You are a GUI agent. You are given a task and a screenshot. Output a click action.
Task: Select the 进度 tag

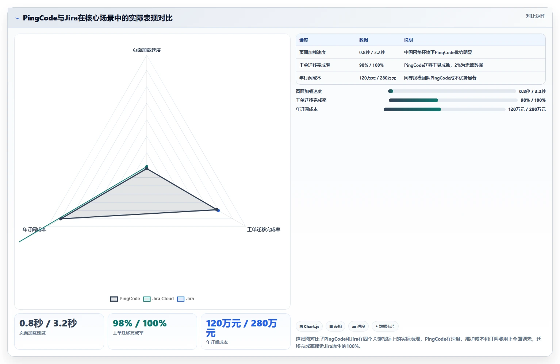[x=358, y=326]
